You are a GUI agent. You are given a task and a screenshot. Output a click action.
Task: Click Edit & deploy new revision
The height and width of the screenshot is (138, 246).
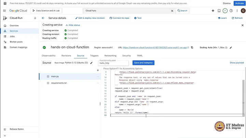[90, 18]
